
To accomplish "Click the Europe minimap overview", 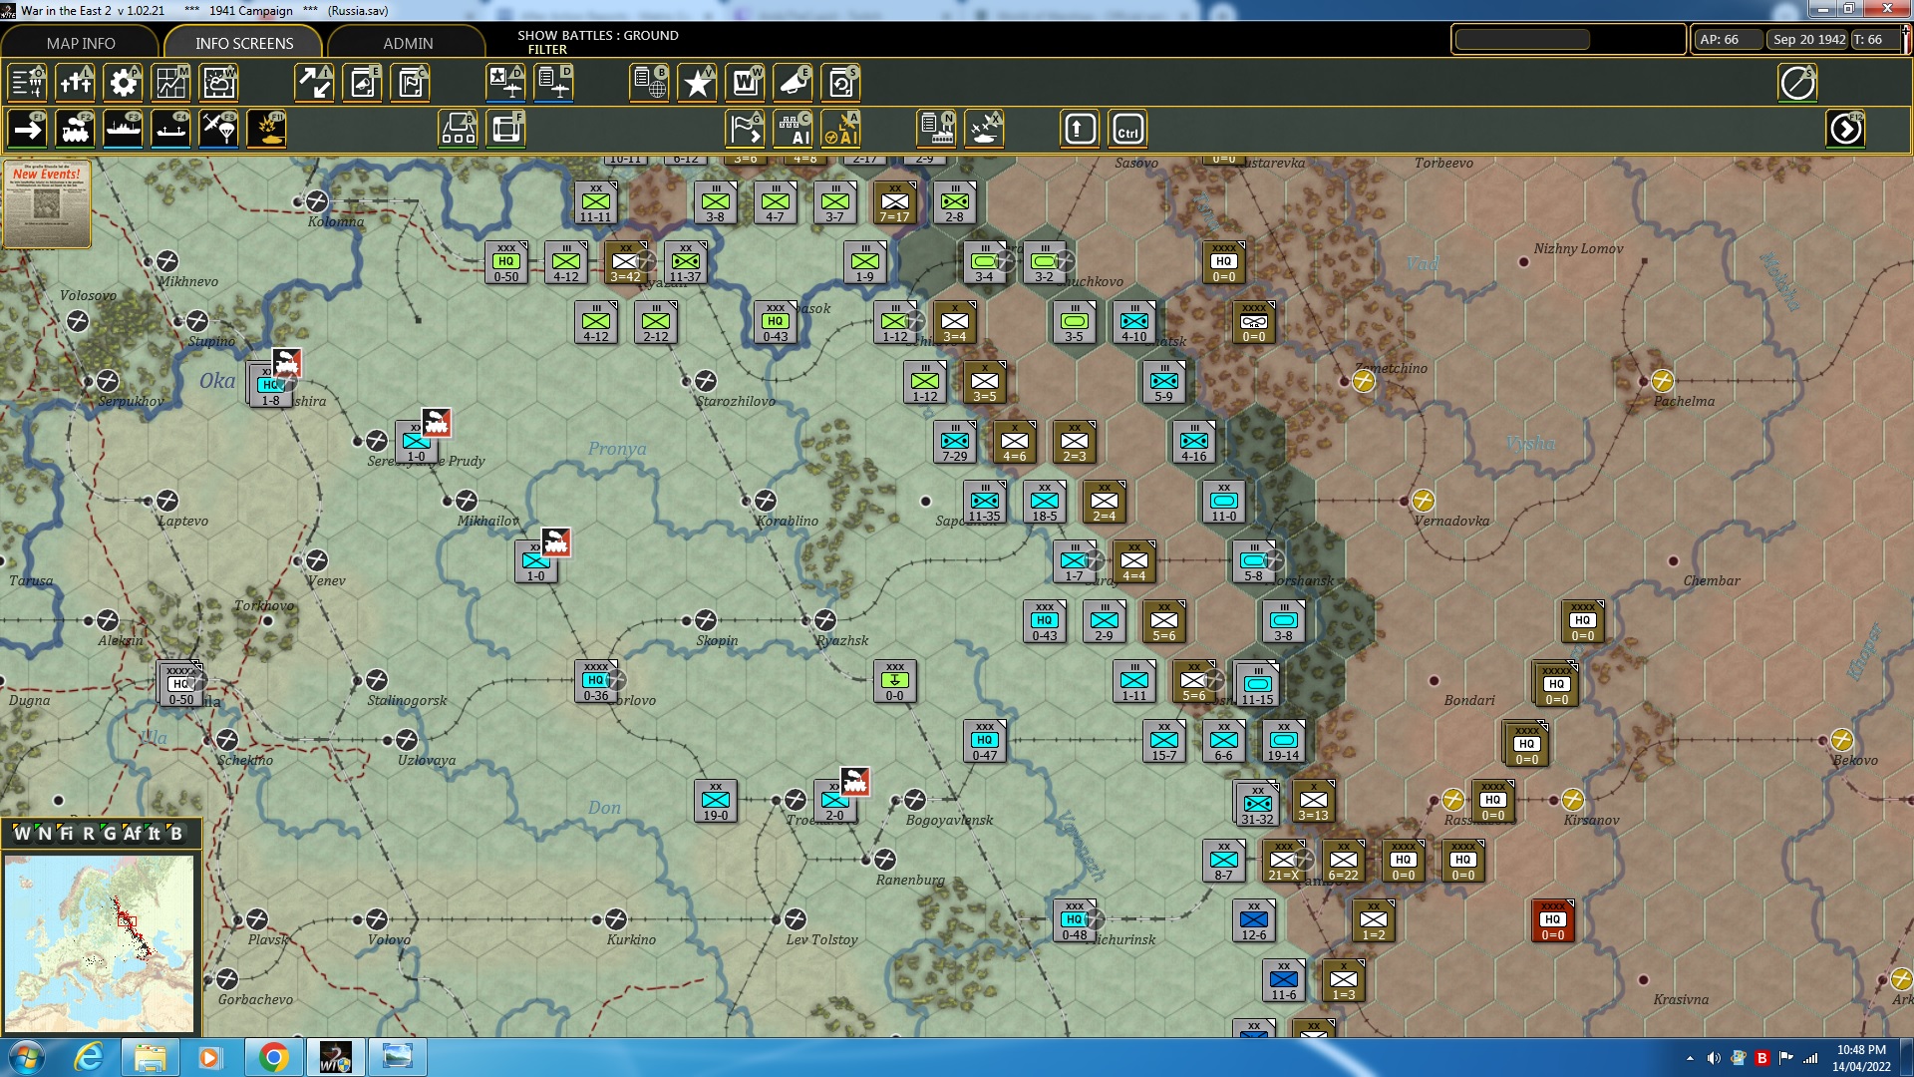I will point(99,942).
